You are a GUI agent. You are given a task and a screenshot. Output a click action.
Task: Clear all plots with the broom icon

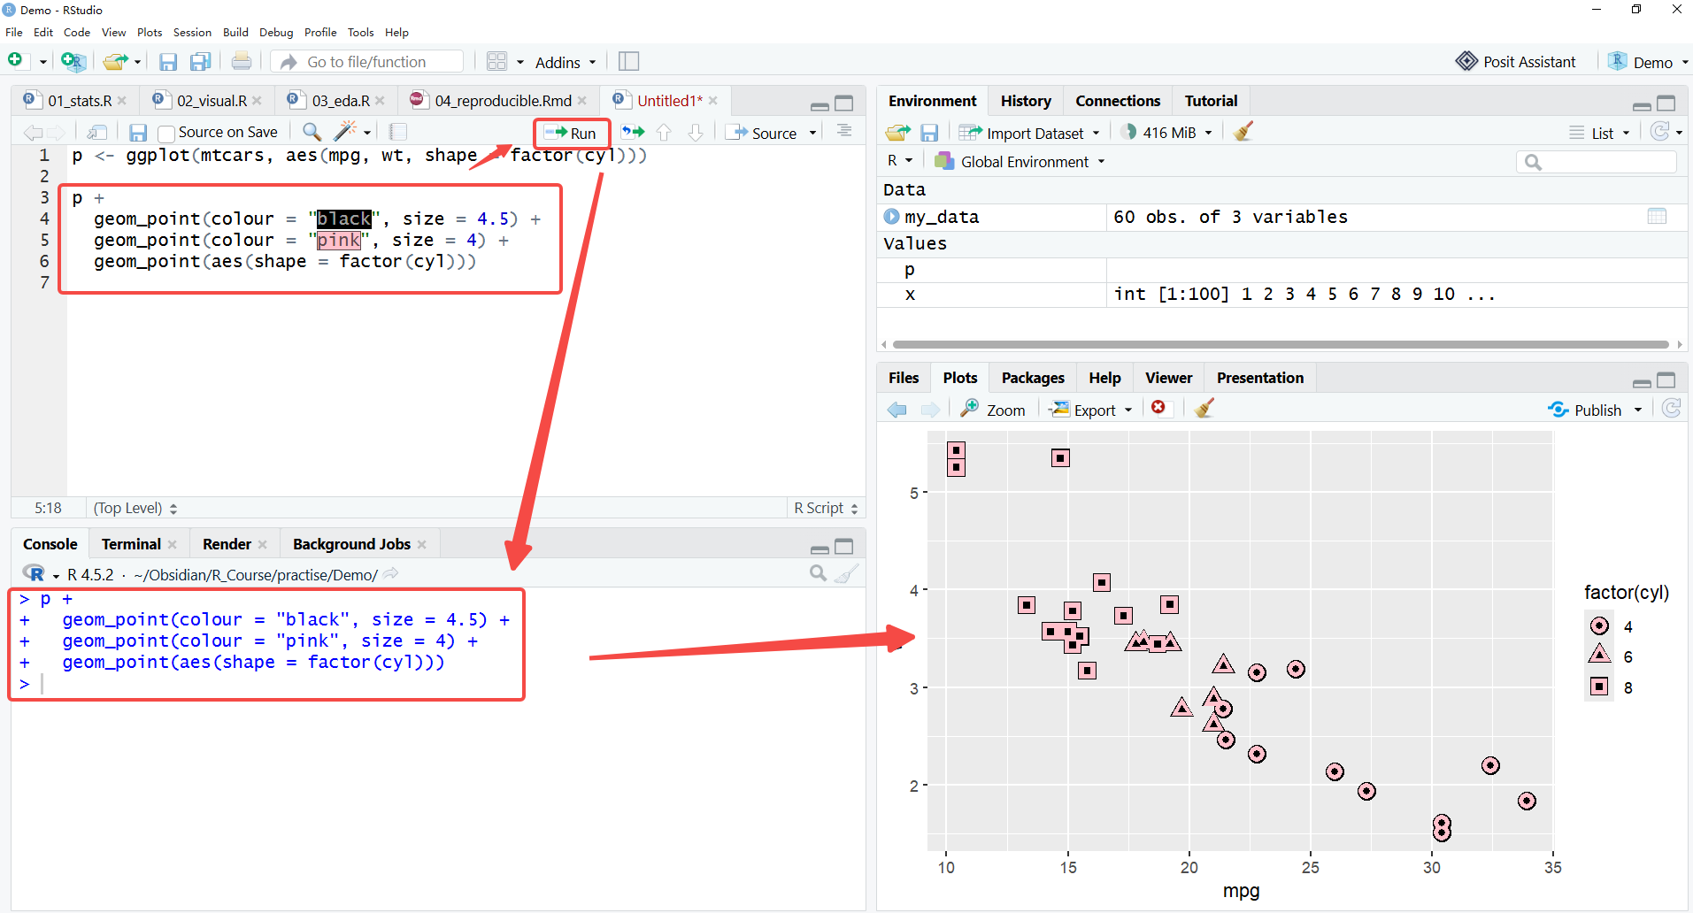[1204, 408]
